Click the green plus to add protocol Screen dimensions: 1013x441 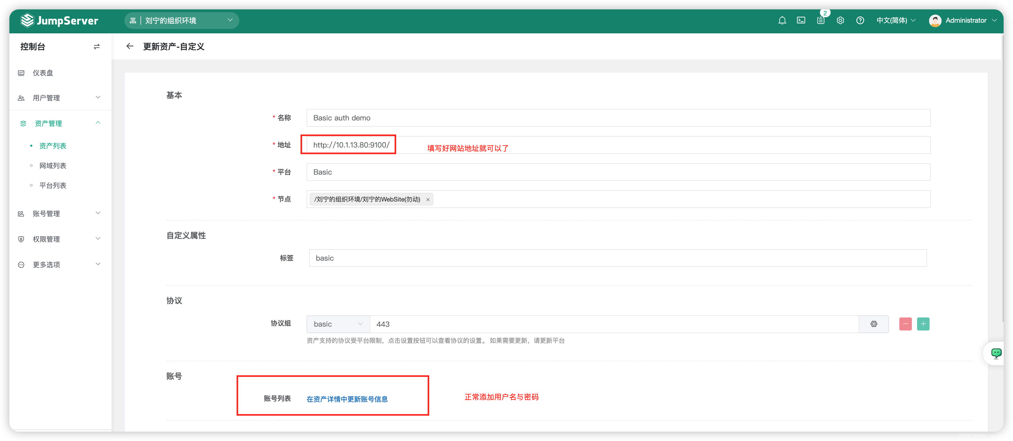(924, 324)
